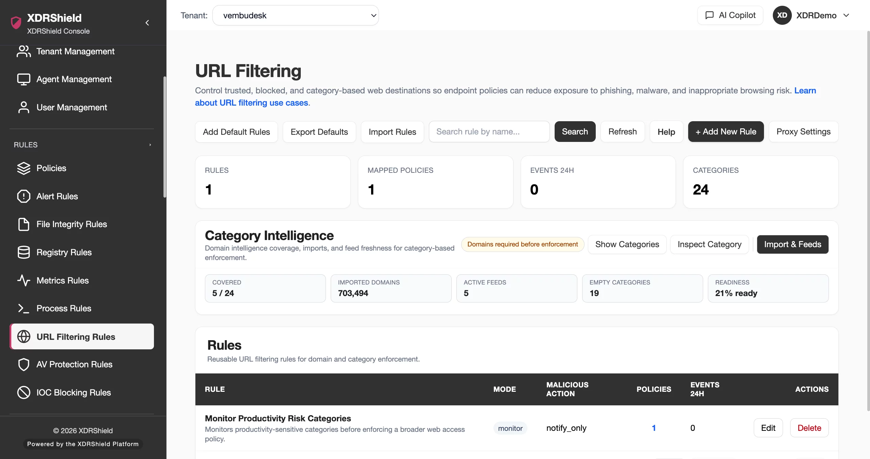Click the AV Protection Rules shield icon
Viewport: 870px width, 459px height.
point(24,365)
